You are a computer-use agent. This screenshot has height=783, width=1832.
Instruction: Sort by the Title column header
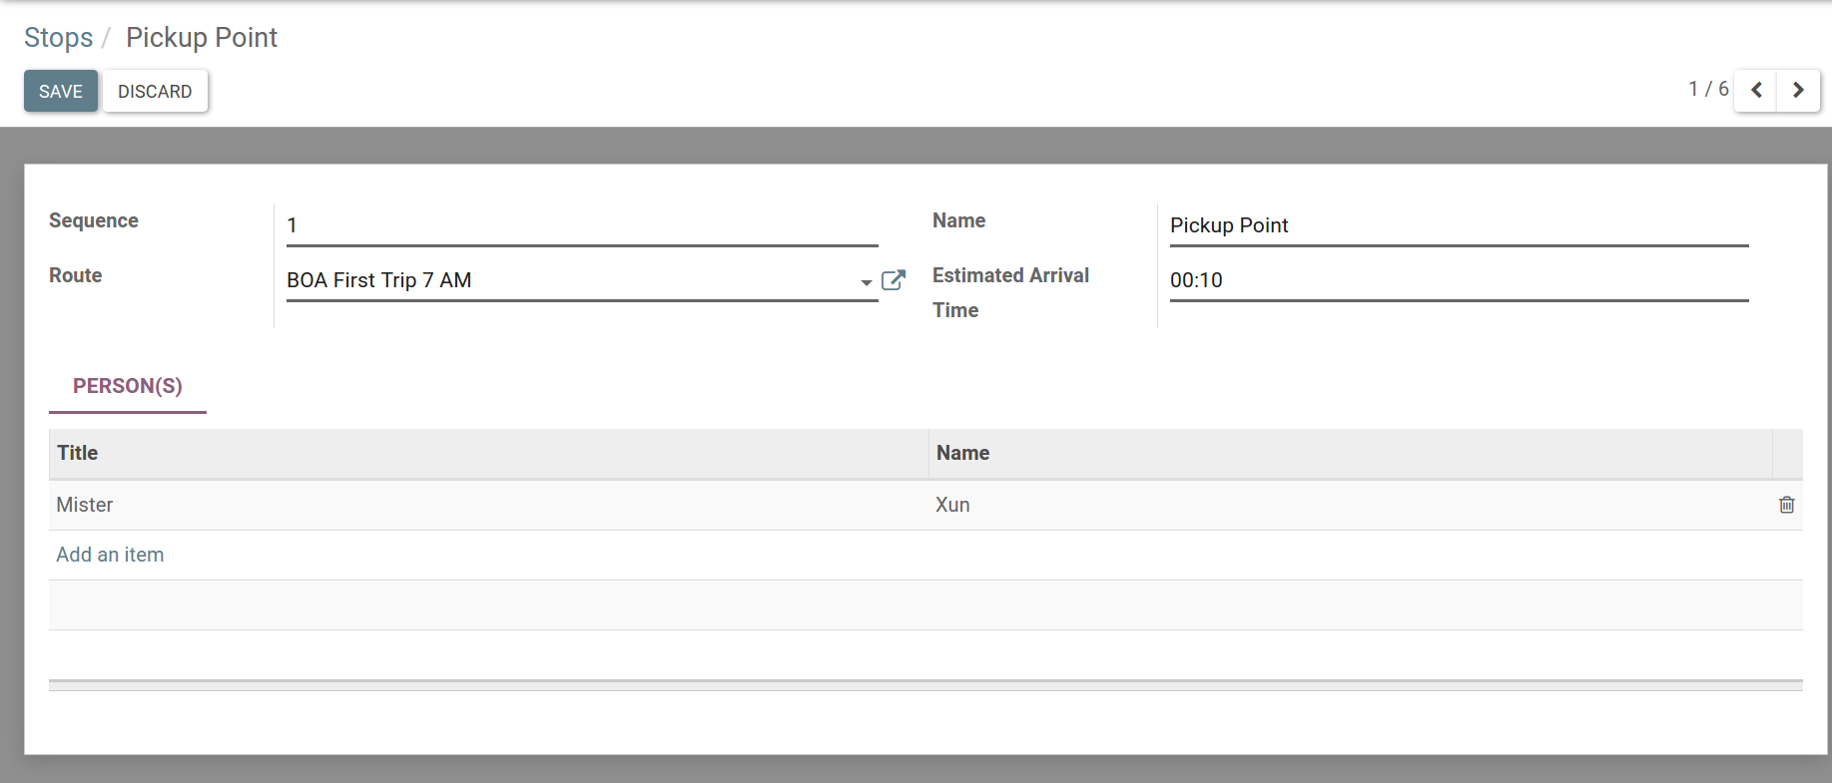pos(78,453)
